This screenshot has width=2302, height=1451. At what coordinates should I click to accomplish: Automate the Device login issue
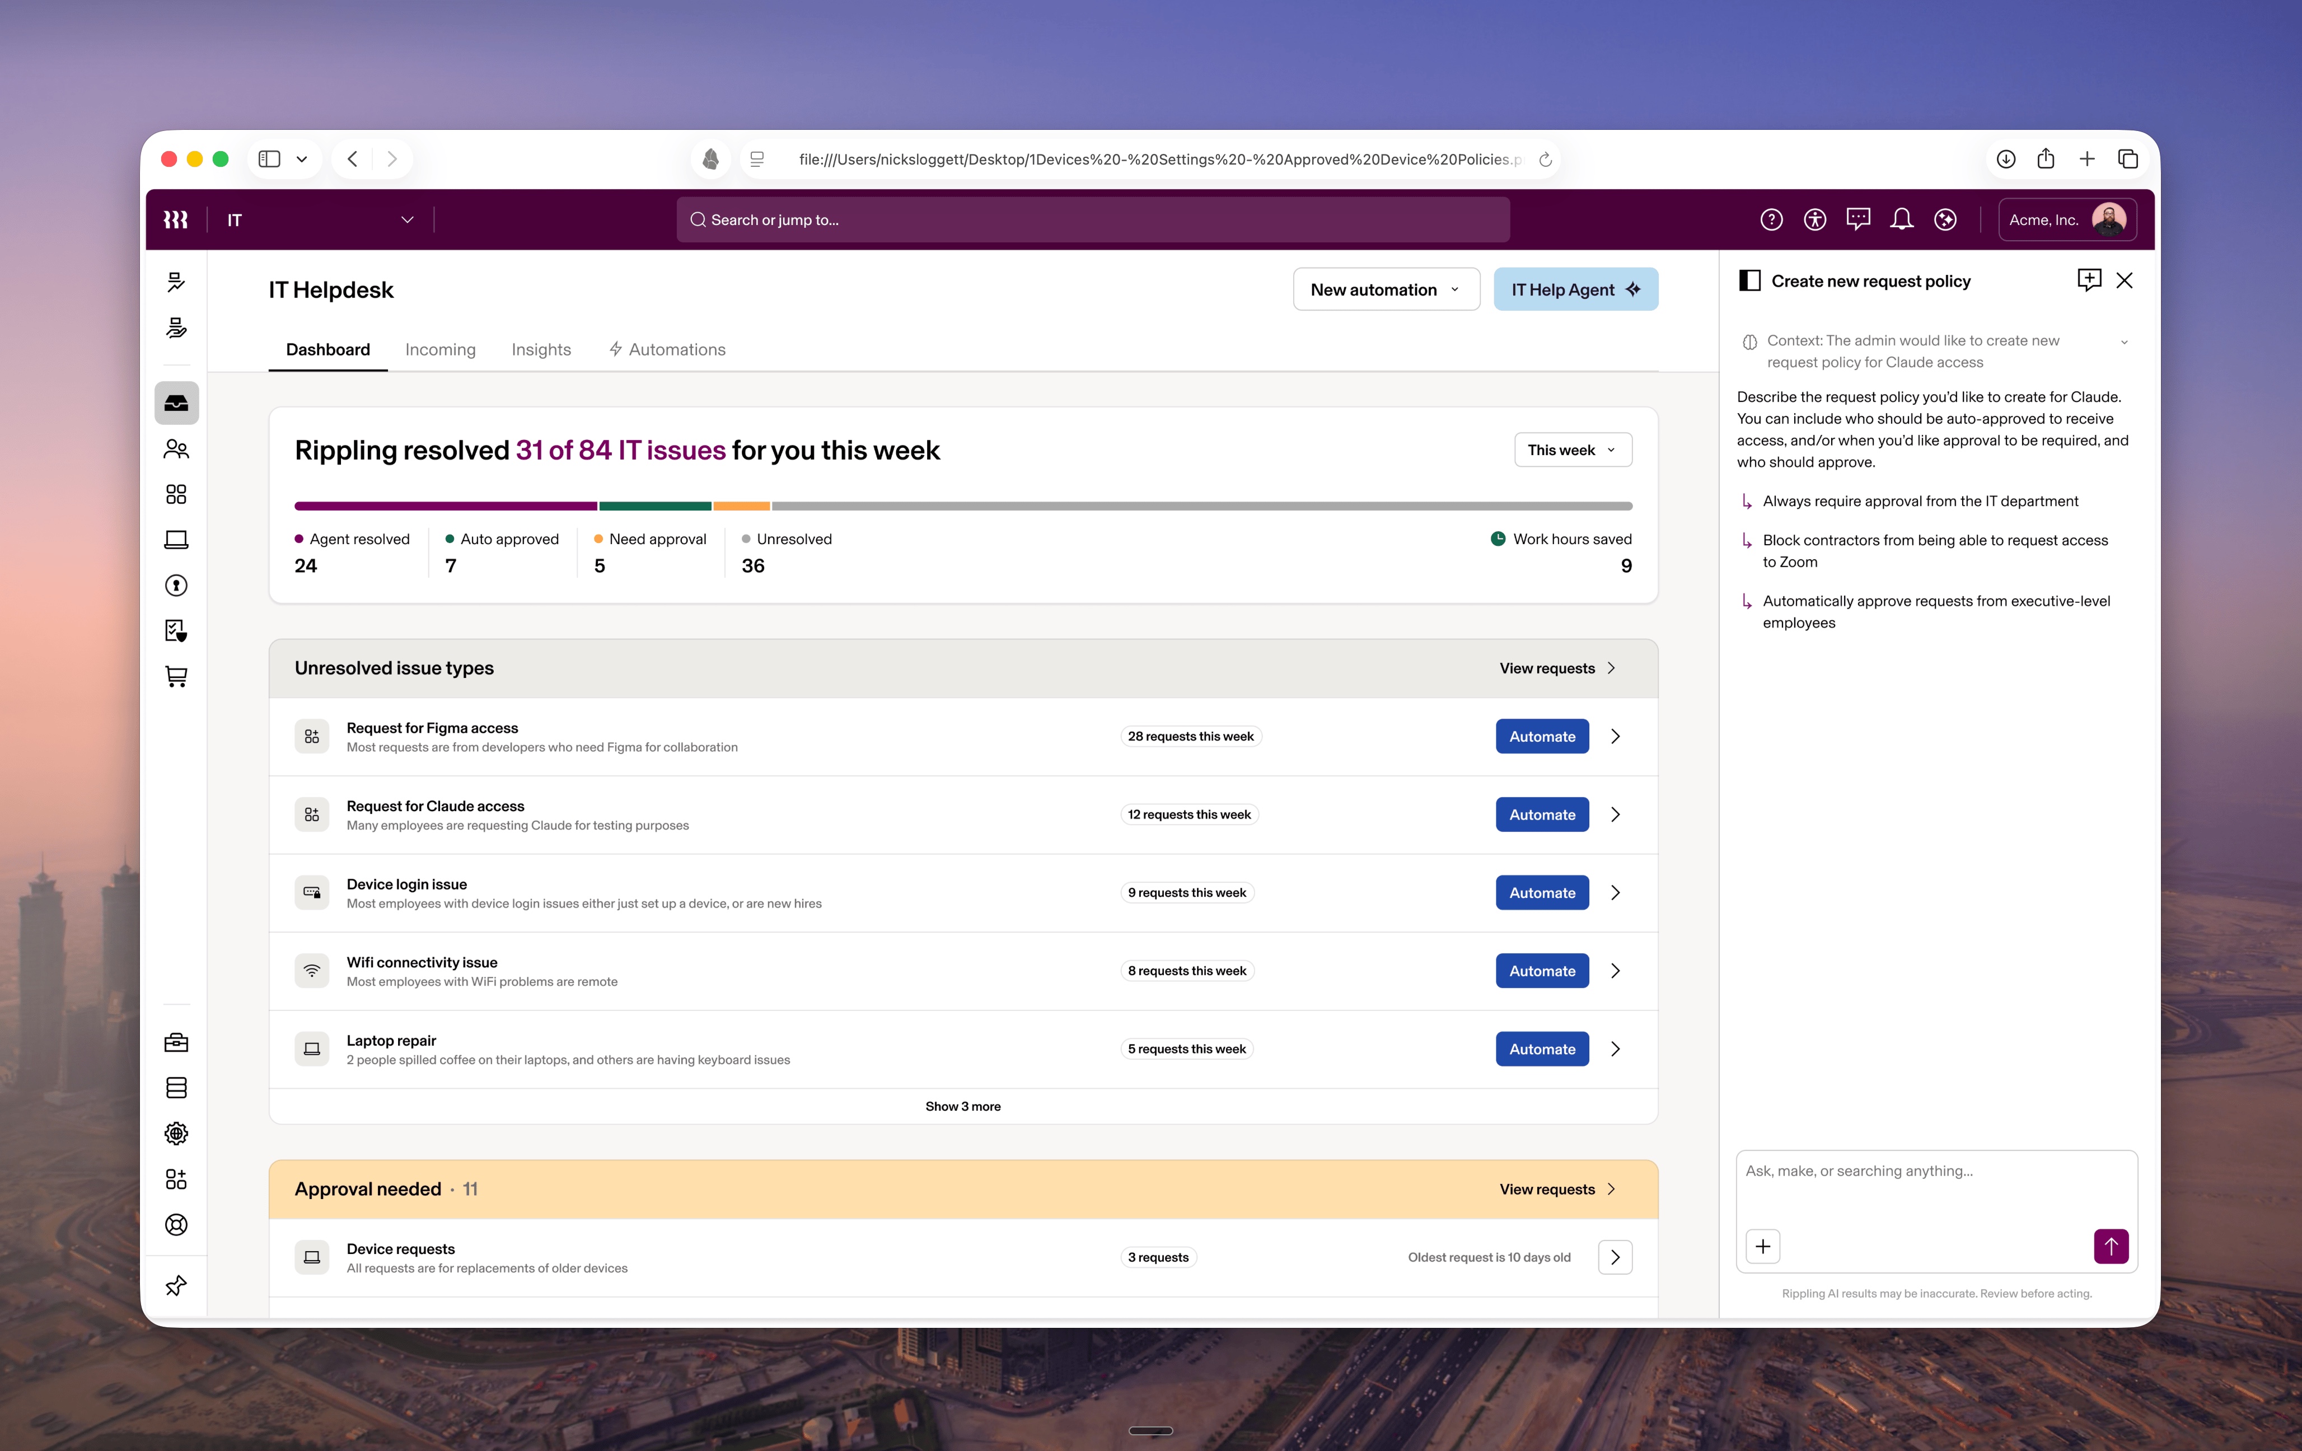(1542, 893)
